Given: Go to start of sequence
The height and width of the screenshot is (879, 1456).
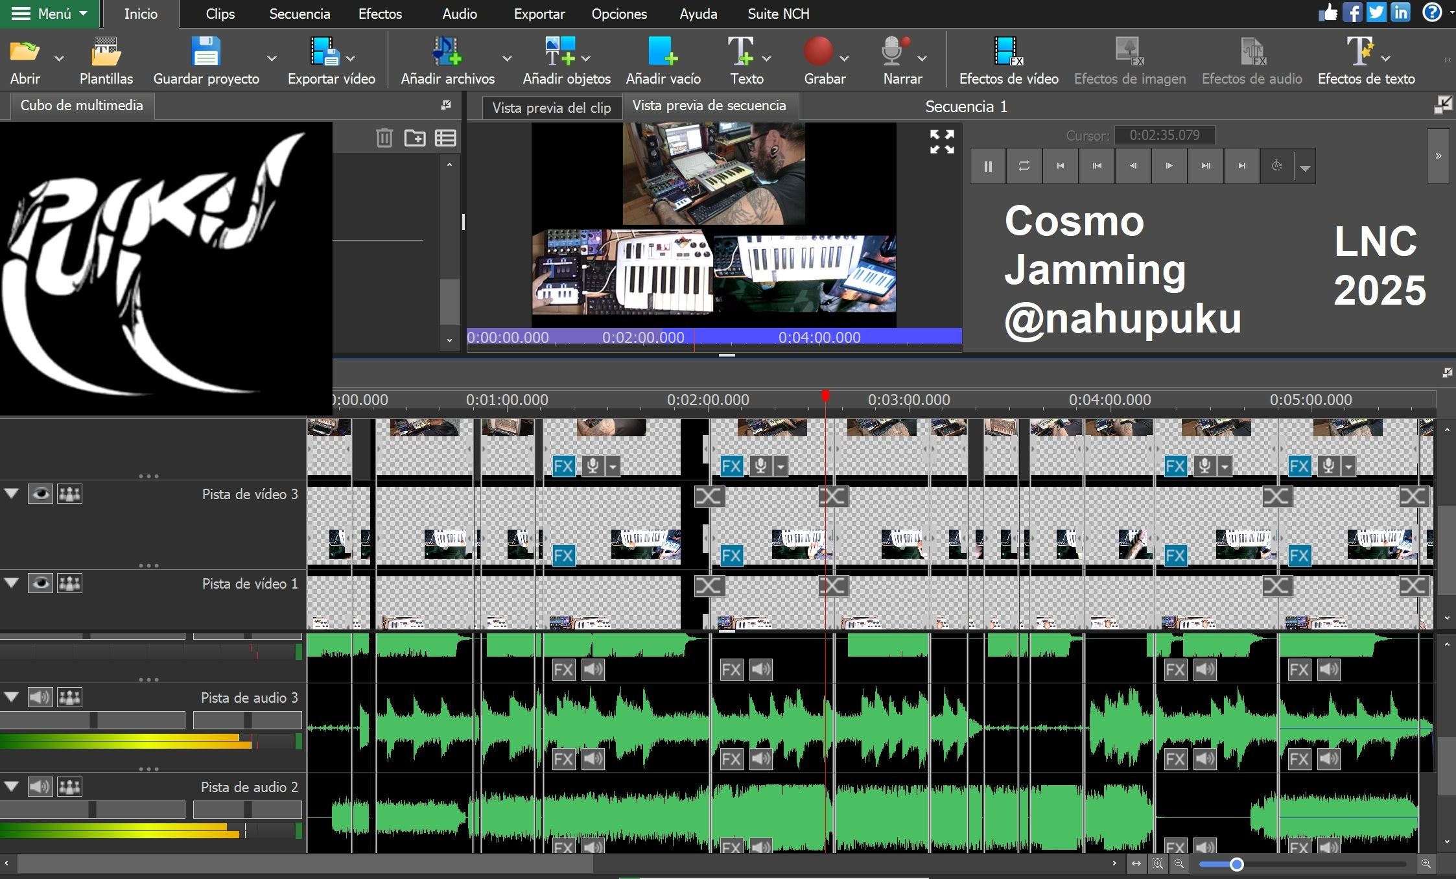Looking at the screenshot, I should [x=1061, y=166].
